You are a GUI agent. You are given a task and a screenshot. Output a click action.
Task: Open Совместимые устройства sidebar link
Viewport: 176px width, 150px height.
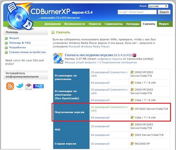28,52
